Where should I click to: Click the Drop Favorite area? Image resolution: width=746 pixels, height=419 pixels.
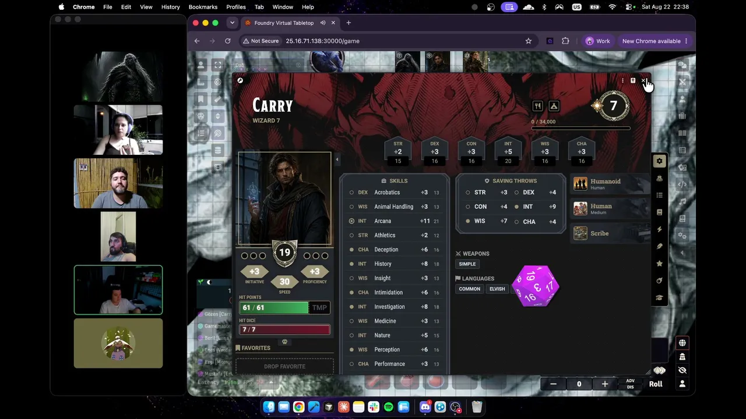[284, 367]
